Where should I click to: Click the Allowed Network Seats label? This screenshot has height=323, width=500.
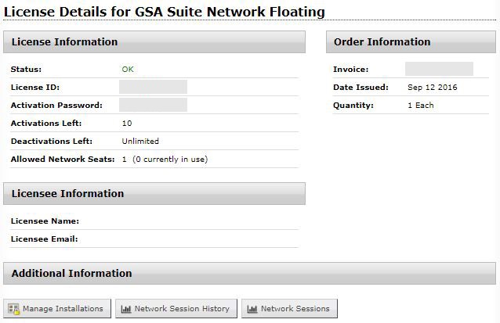[63, 159]
